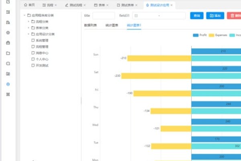Viewport: 241px width, 161px height.
Task: Close the 流程 tab
Action: click(x=56, y=5)
